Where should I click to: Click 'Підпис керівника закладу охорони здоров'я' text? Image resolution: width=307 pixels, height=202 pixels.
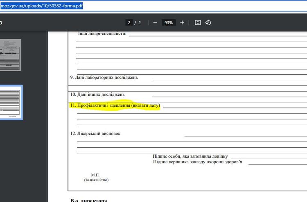[197, 162]
